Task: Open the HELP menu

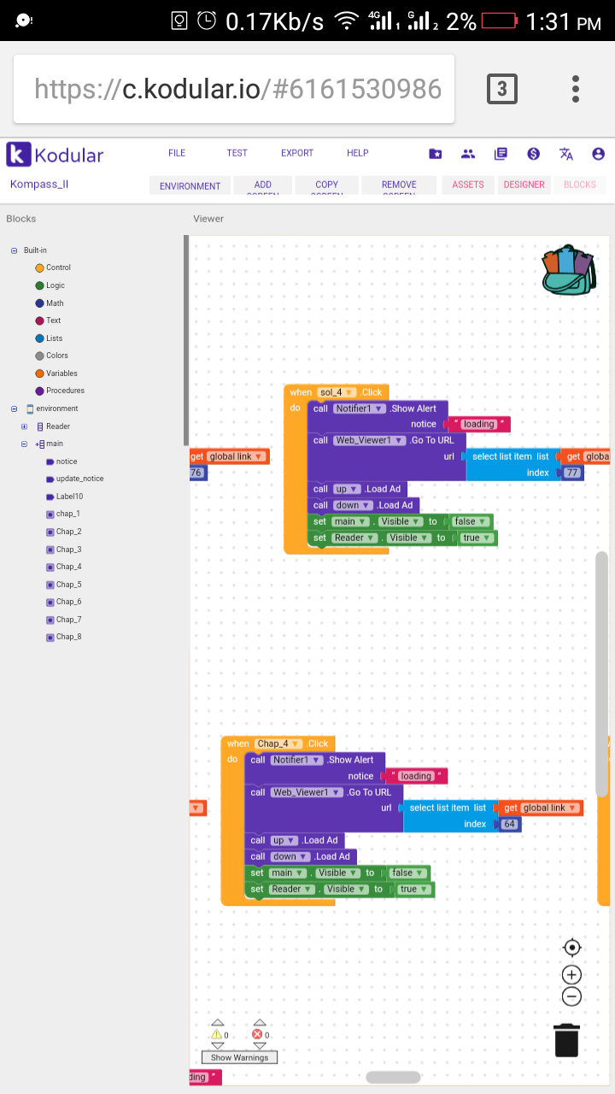Action: point(358,153)
